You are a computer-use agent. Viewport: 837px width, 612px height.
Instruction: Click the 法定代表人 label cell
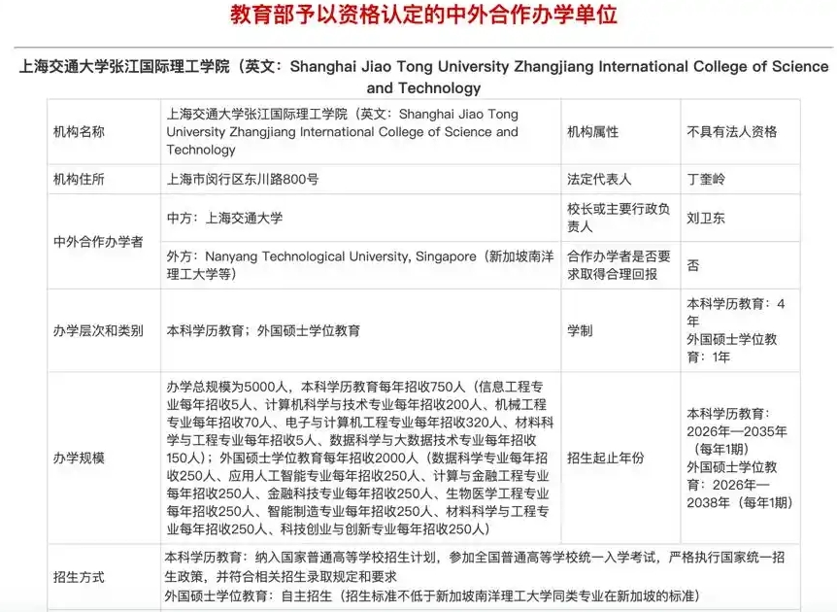click(x=599, y=180)
